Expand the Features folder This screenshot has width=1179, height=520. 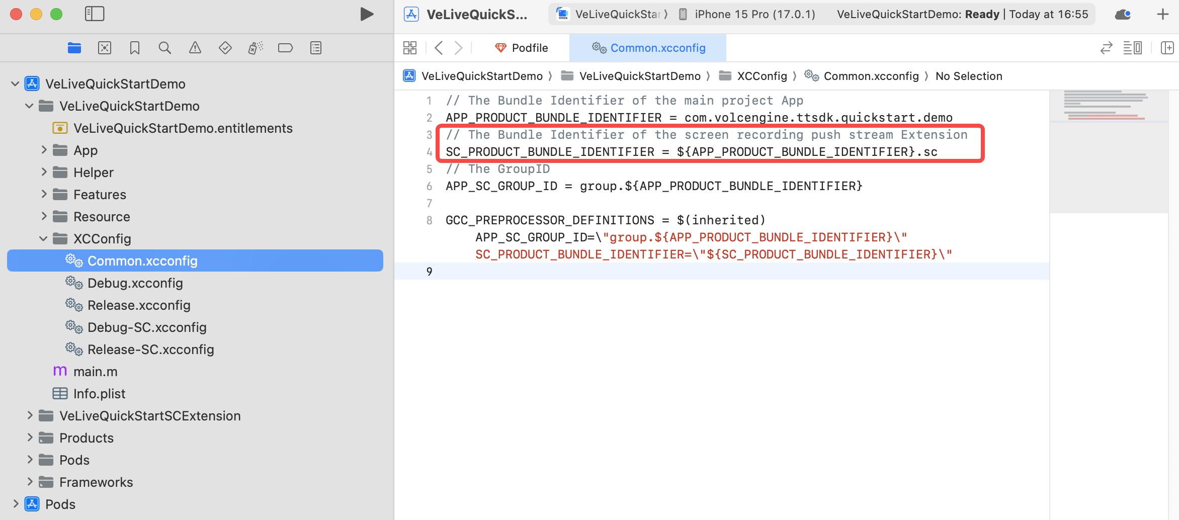[x=44, y=194]
